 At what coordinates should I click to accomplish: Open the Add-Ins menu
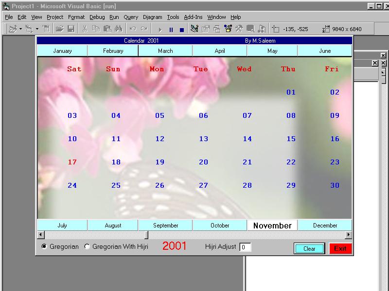coord(193,17)
